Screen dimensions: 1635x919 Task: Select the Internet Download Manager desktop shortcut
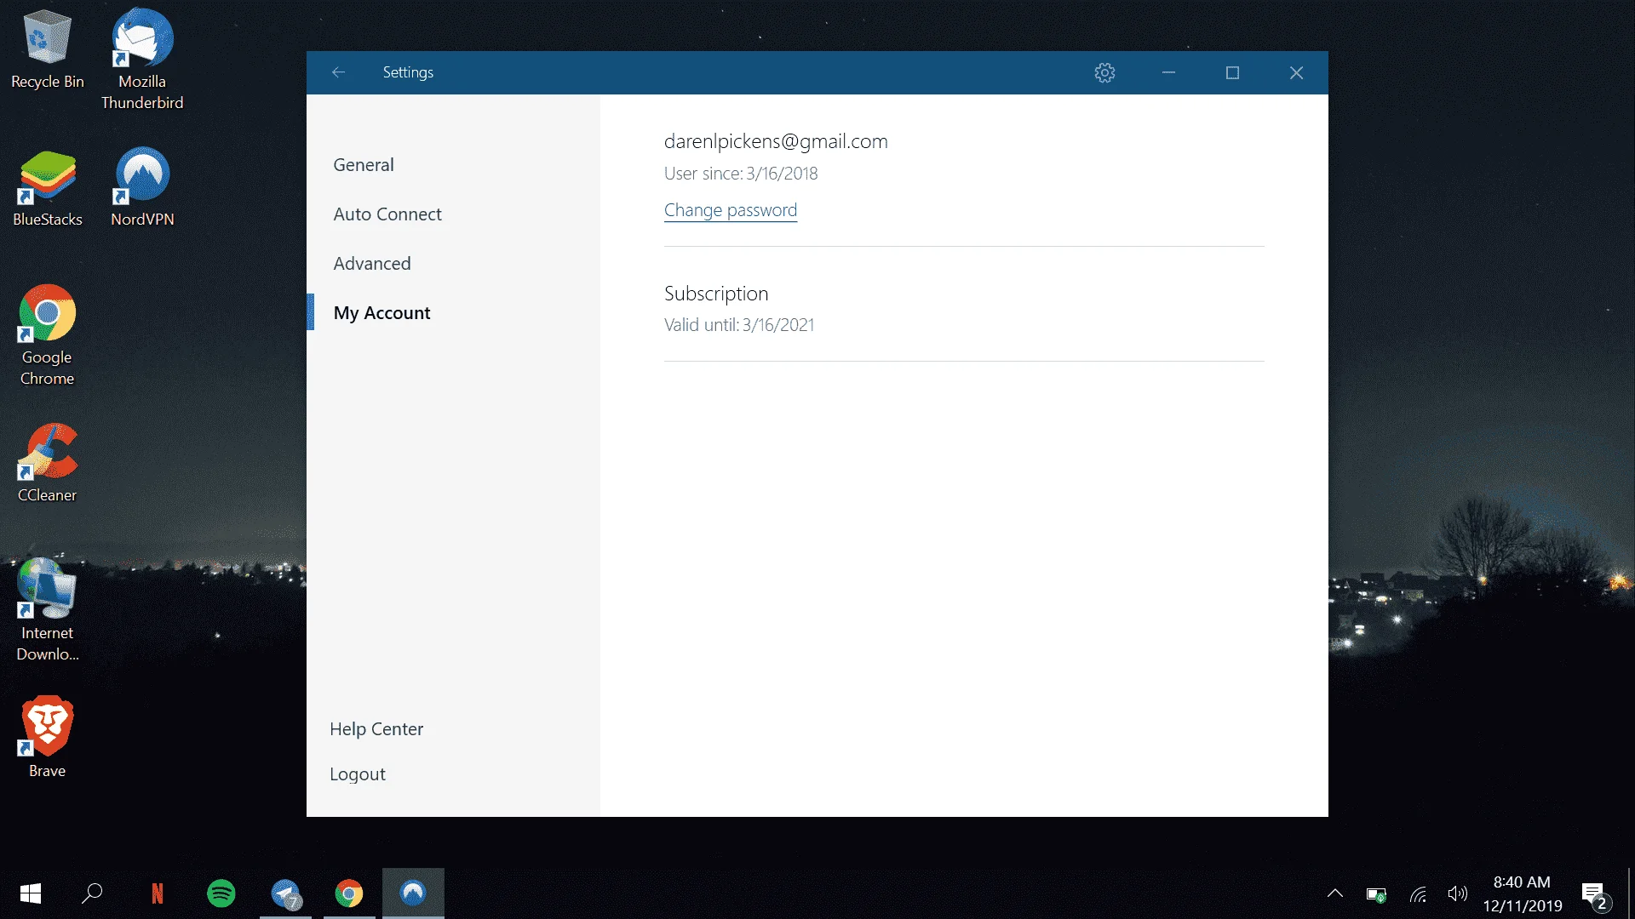coord(48,610)
